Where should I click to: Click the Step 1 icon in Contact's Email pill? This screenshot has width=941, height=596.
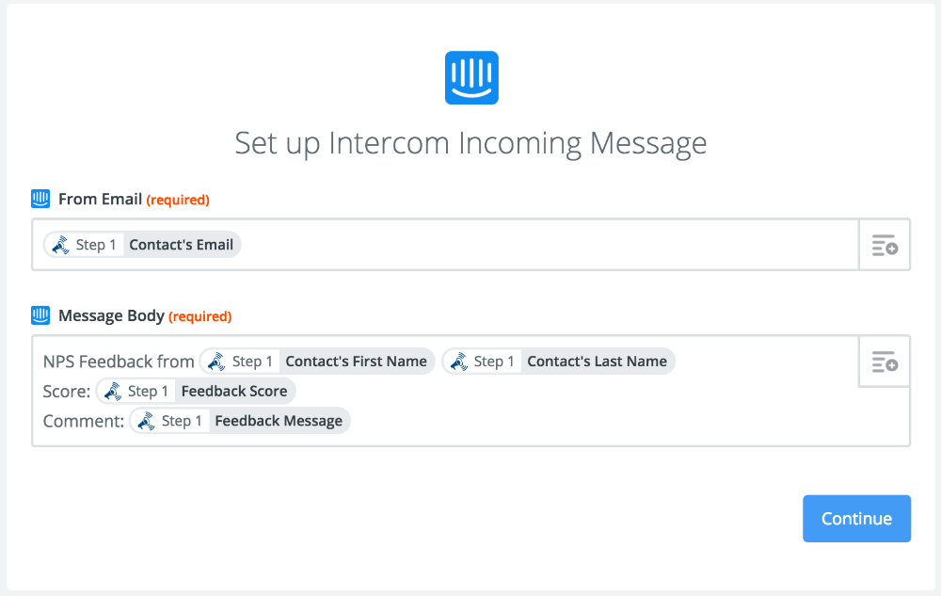[61, 245]
